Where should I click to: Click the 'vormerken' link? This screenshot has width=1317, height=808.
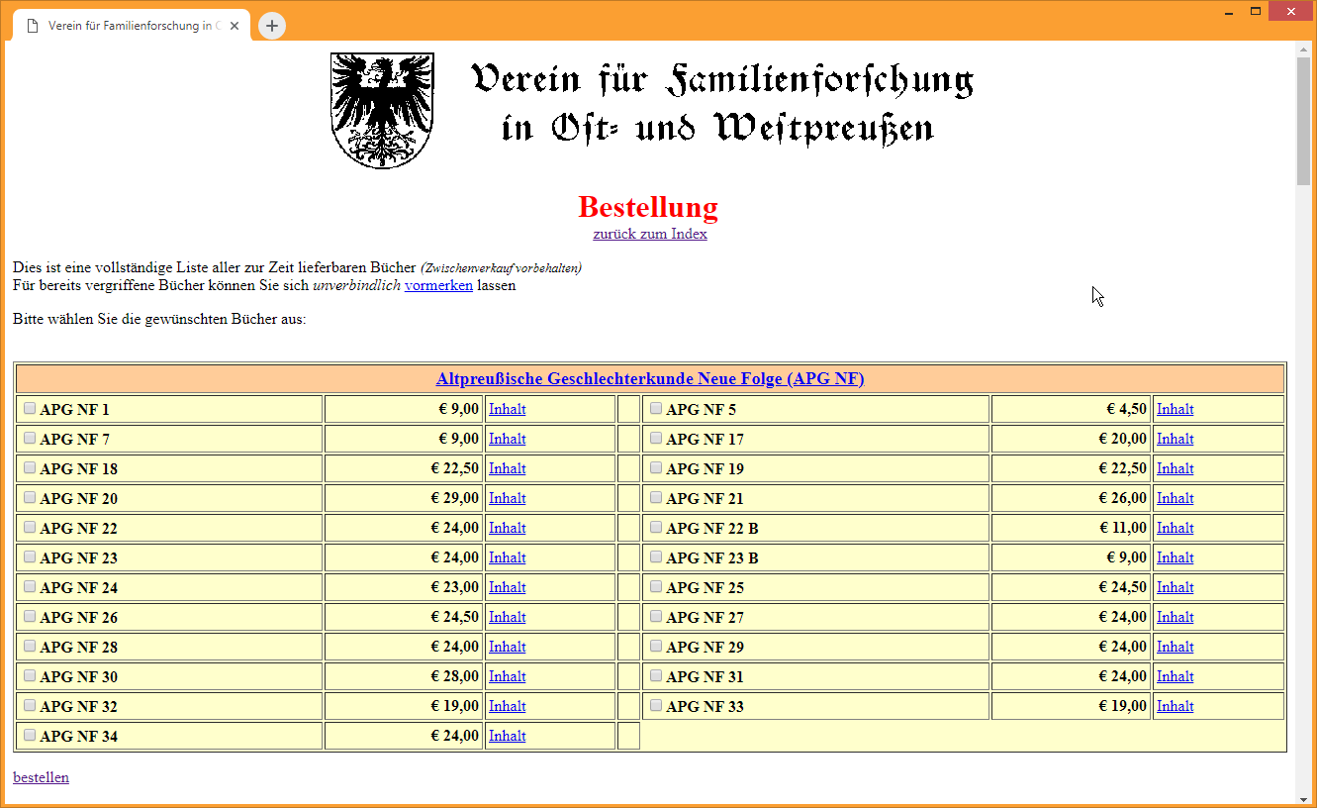438,285
